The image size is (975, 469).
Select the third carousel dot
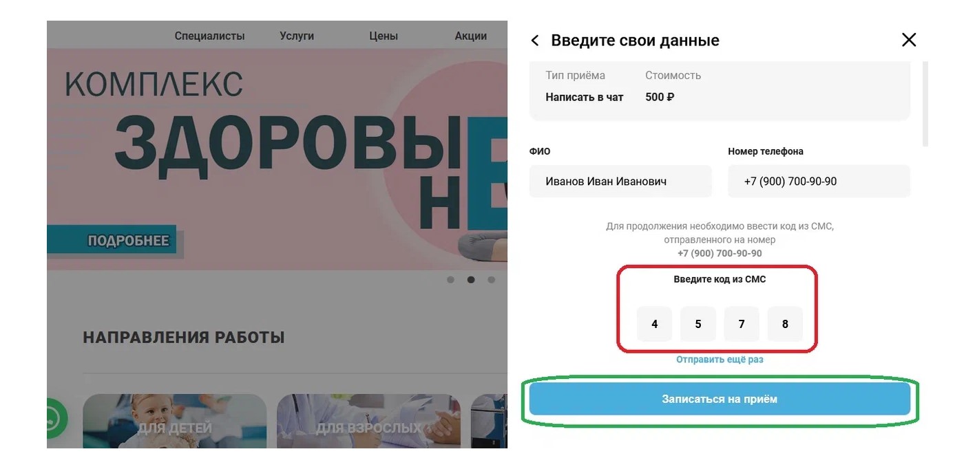point(491,280)
